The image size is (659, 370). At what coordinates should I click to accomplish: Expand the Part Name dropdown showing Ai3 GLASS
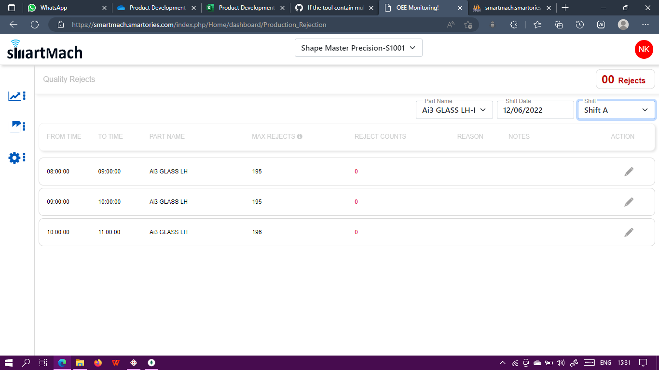click(453, 110)
